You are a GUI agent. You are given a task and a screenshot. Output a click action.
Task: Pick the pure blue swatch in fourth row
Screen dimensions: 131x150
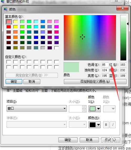(x=36, y=37)
